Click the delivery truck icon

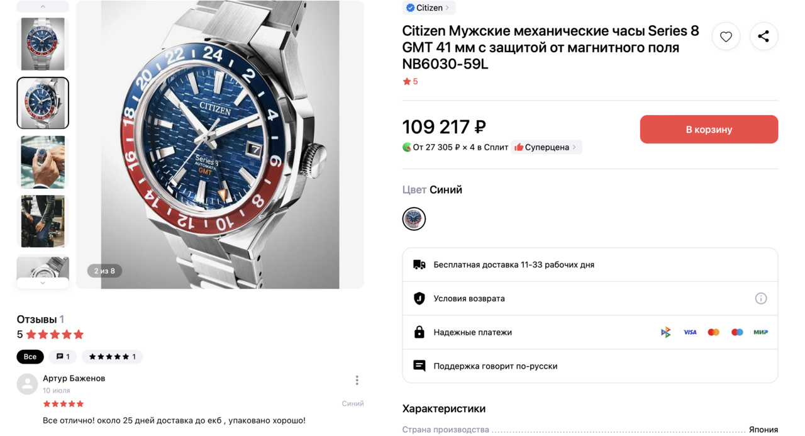(419, 264)
